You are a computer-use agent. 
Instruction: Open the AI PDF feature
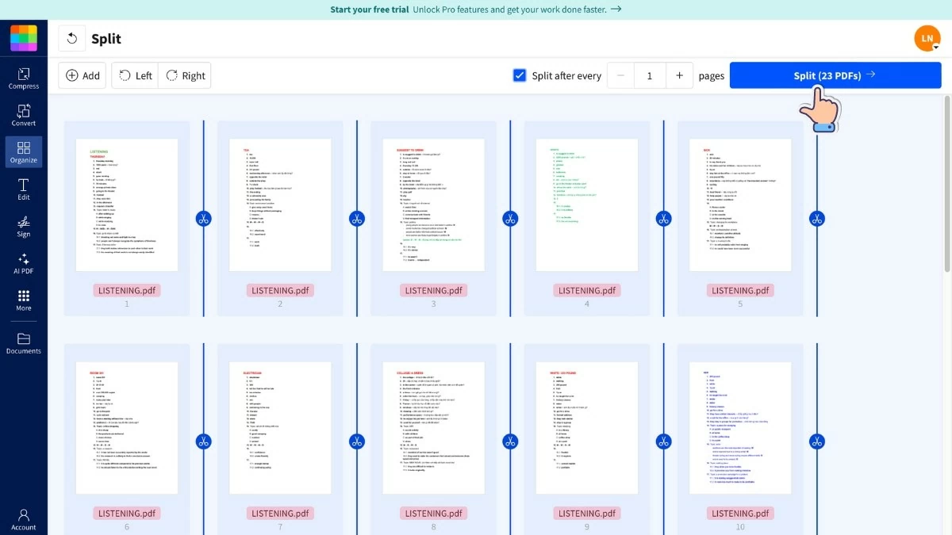(23, 264)
